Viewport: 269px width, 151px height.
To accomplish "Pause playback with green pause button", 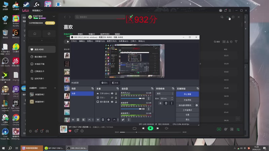I will pyautogui.click(x=150, y=128).
